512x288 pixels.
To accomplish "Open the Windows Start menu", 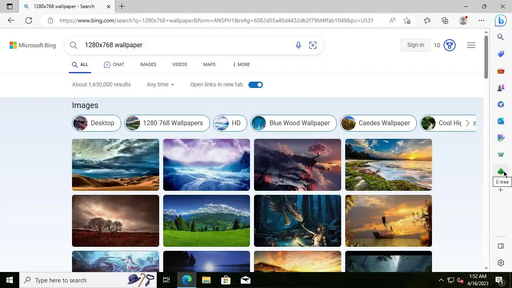I will tap(10, 280).
